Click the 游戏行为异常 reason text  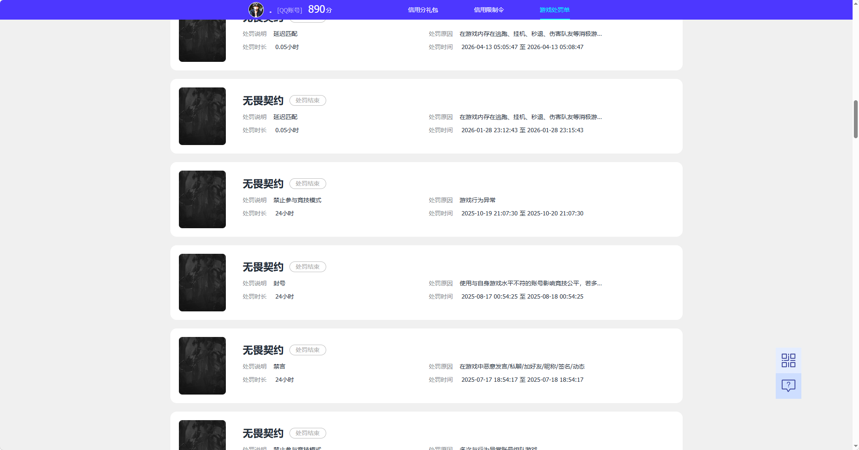[477, 200]
